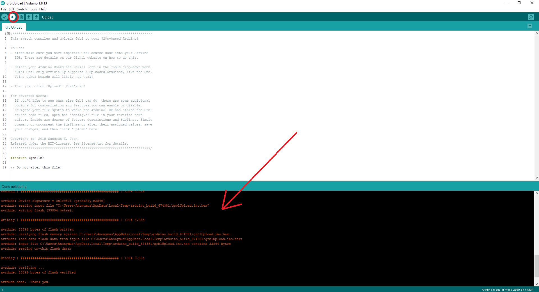
Task: Open the Tools menu
Action: [x=33, y=9]
